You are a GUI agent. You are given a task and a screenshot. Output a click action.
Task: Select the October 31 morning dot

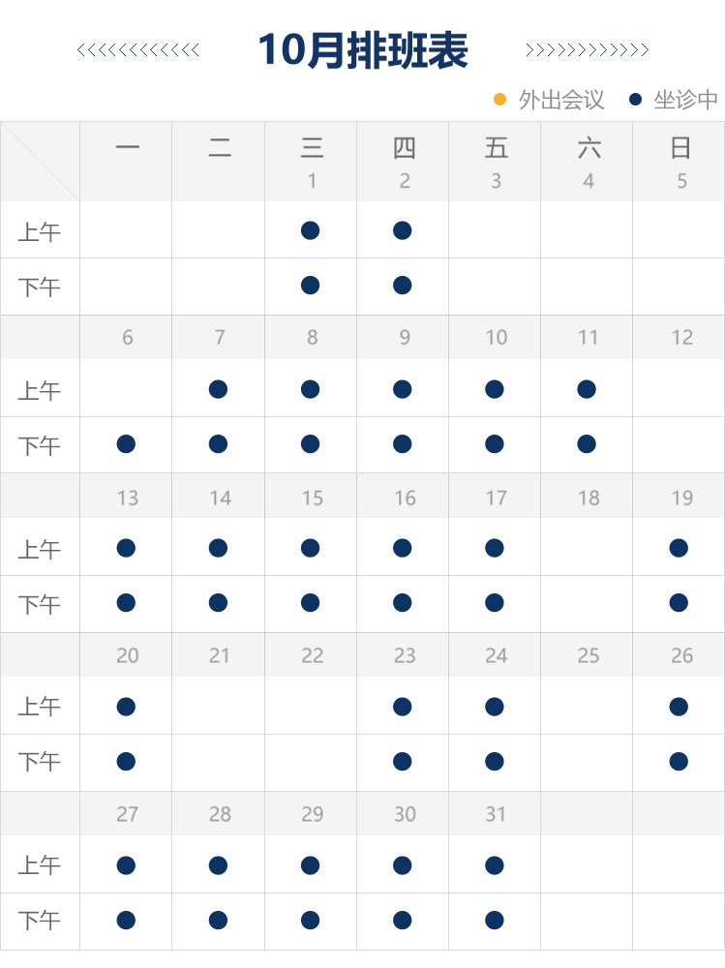click(495, 865)
